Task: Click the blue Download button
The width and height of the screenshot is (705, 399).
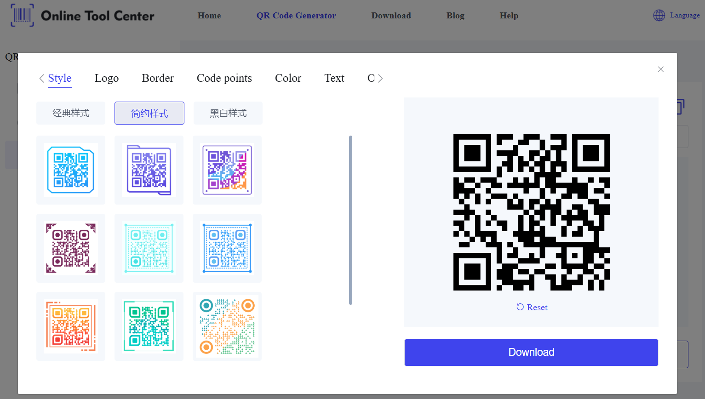Action: (531, 353)
